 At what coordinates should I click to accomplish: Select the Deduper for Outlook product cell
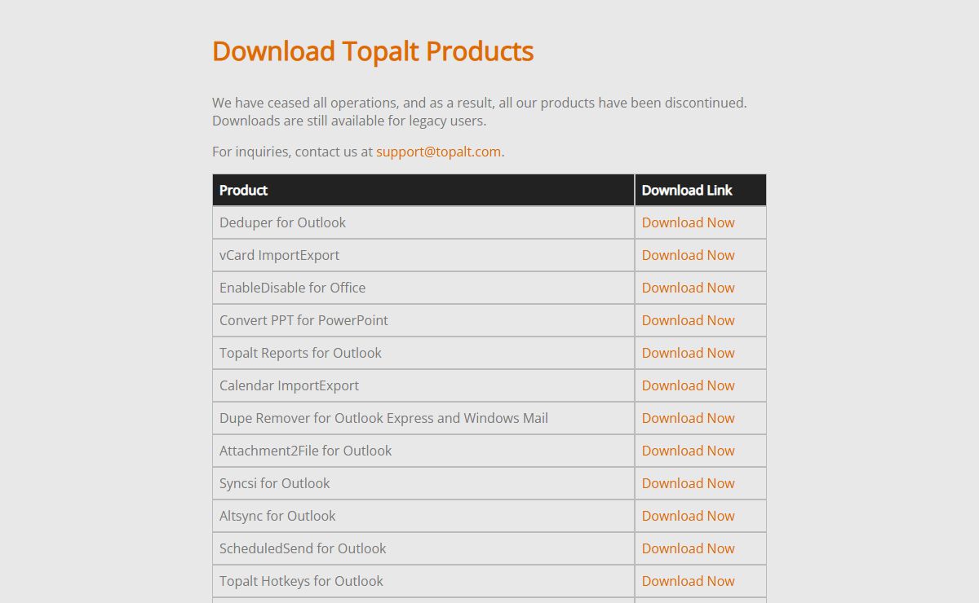click(x=282, y=222)
